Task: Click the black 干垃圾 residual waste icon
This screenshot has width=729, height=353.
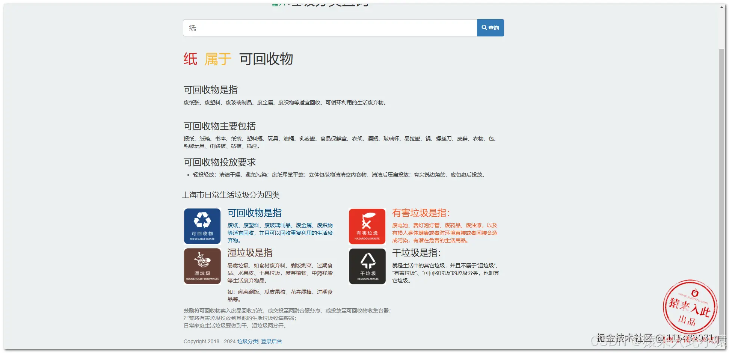Action: point(367,266)
